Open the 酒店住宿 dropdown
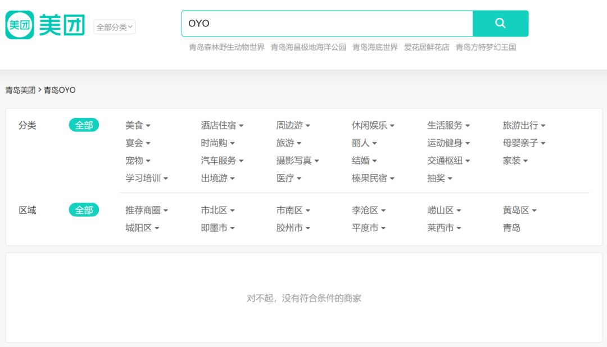The width and height of the screenshot is (607, 347). [218, 125]
